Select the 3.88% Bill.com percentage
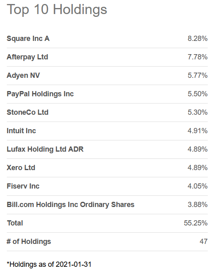This screenshot has height=270, width=213. (198, 205)
